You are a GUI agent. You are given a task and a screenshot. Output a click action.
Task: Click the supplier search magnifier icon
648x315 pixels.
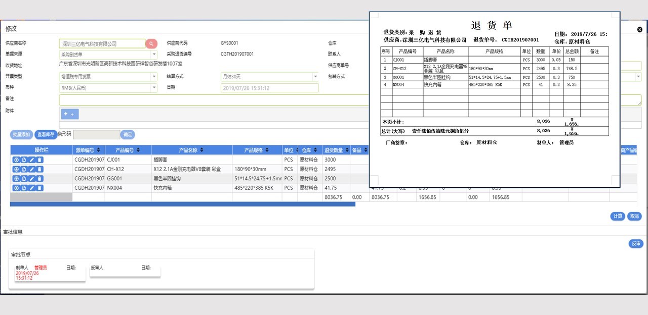[x=151, y=44]
